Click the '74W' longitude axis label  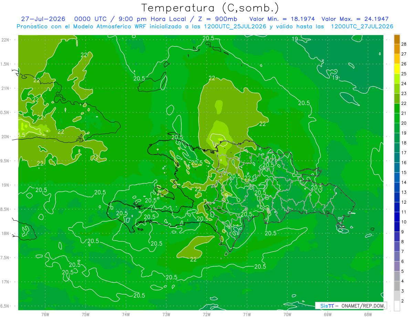(x=126, y=315)
